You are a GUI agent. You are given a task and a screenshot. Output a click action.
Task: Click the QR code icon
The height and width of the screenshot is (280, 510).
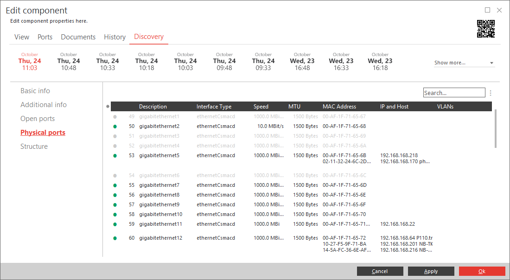(485, 29)
